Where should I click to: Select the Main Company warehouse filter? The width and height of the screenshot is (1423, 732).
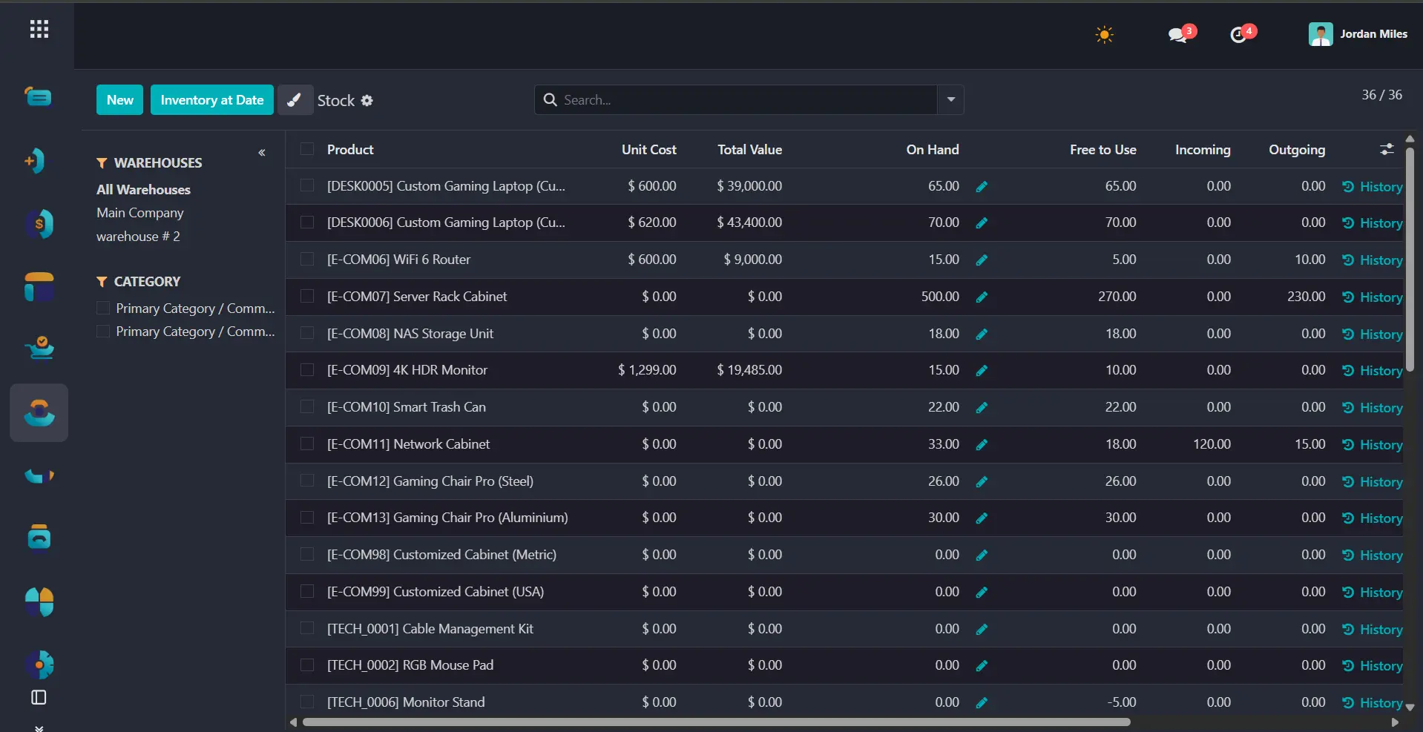(x=139, y=213)
